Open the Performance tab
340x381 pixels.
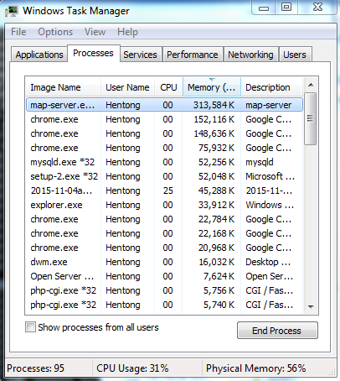pos(193,55)
